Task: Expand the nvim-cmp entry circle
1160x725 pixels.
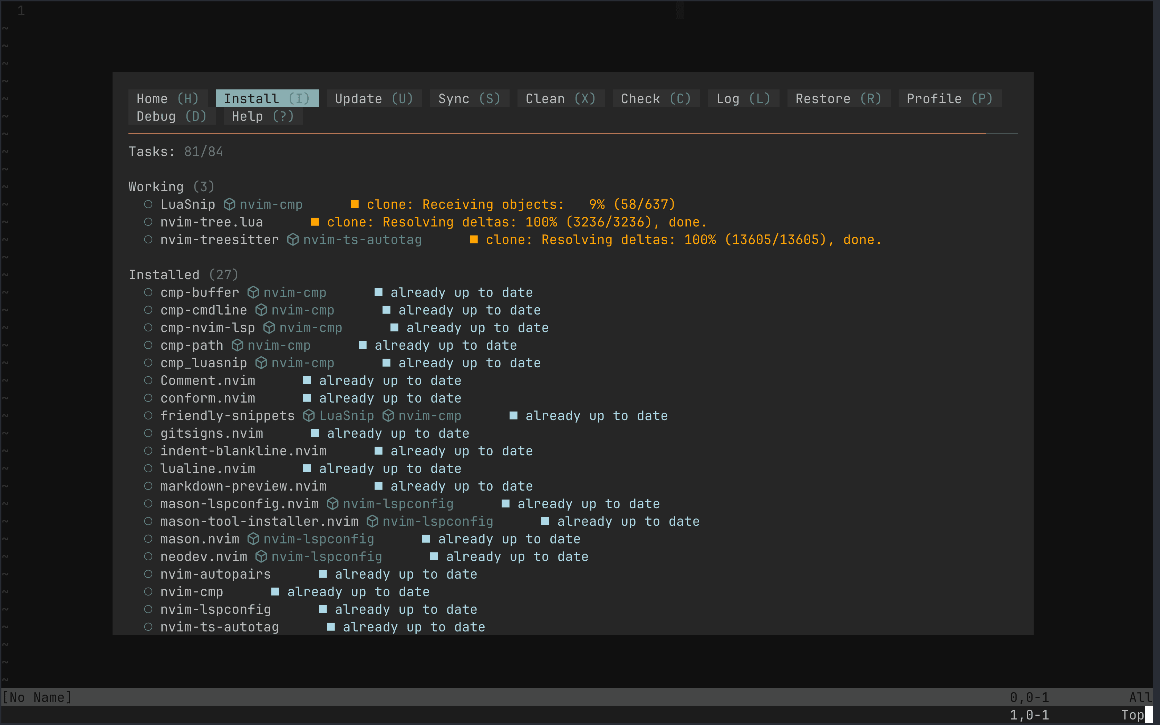Action: [148, 592]
